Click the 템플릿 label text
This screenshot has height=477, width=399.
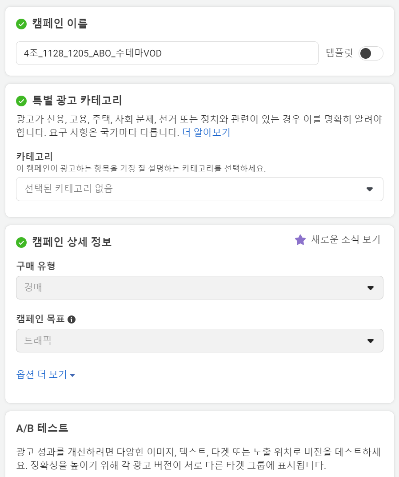pos(339,53)
